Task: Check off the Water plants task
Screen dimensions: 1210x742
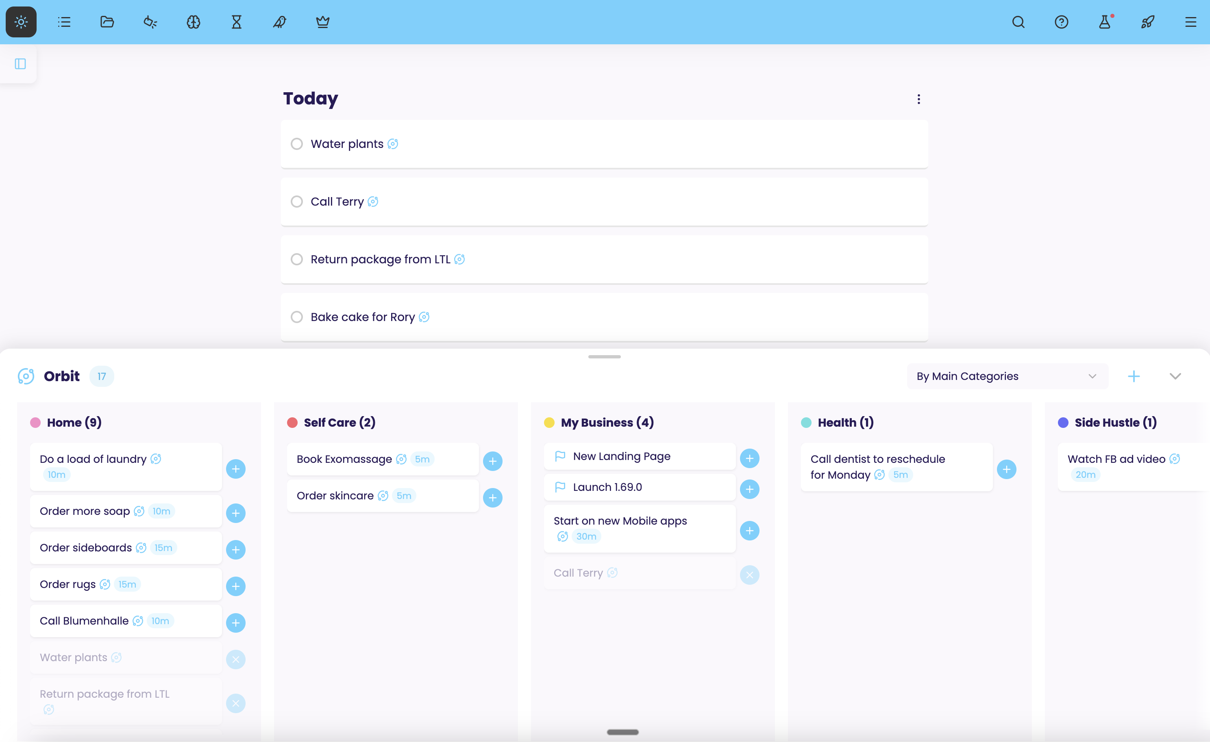Action: [297, 144]
